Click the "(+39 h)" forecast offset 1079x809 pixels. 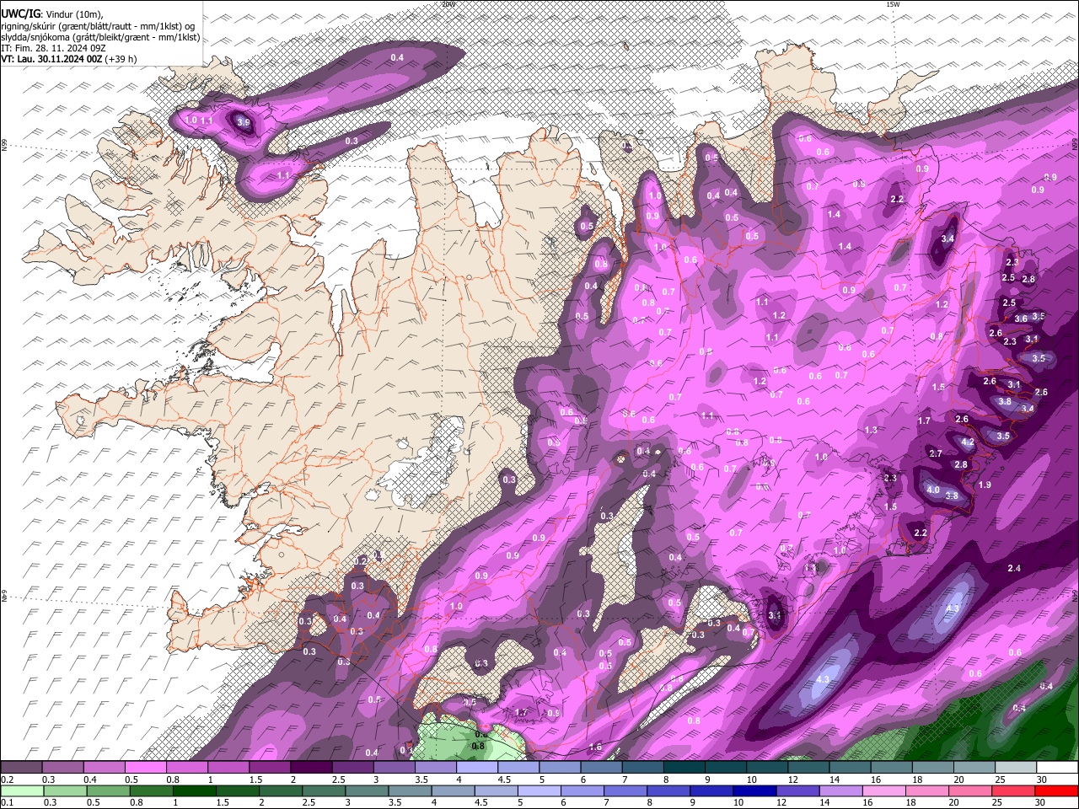click(x=121, y=59)
